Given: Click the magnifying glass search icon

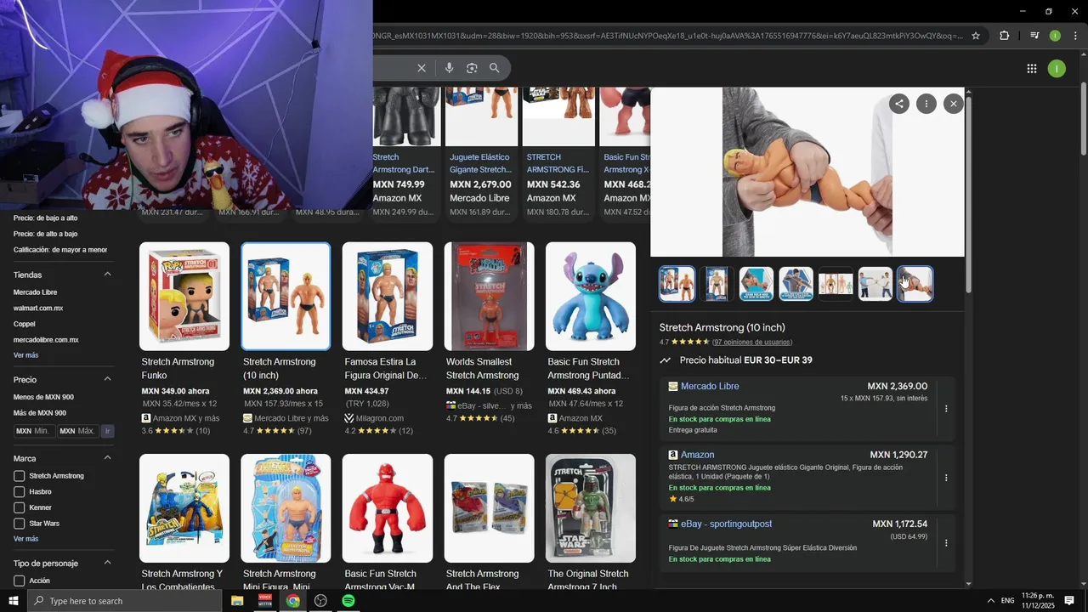Looking at the screenshot, I should 494,68.
